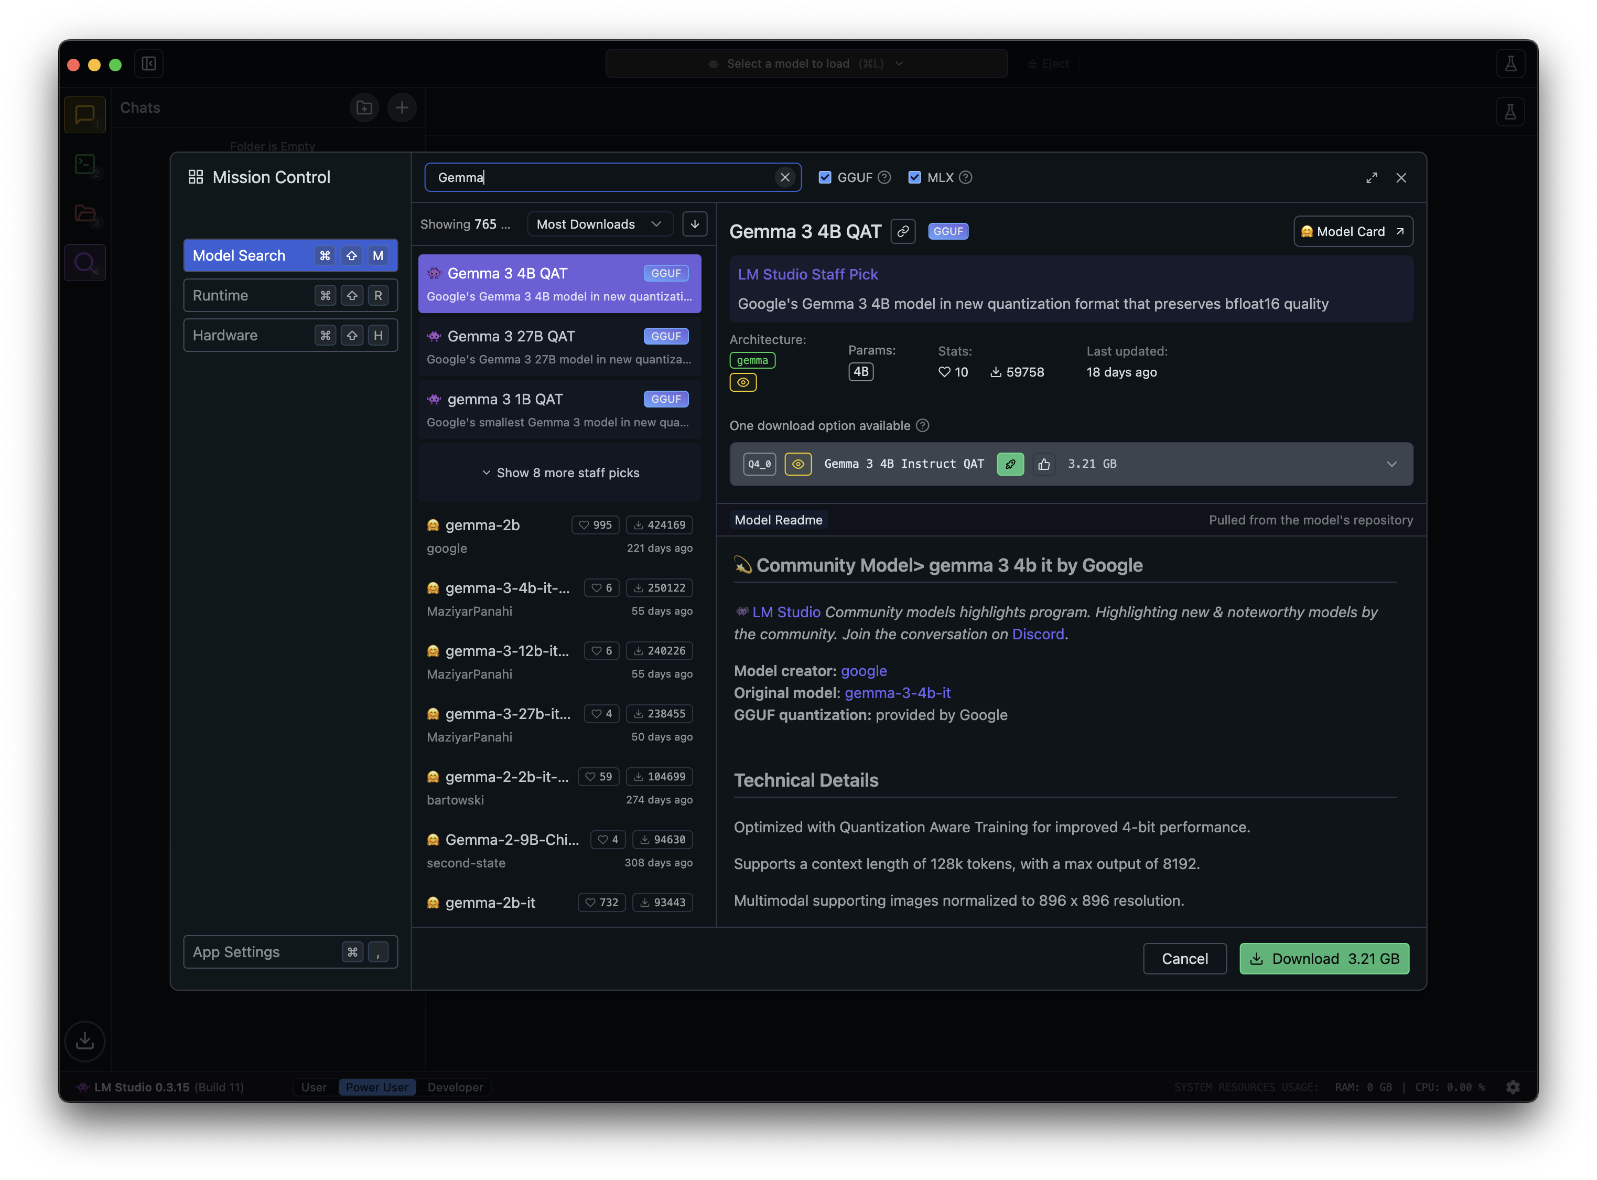Select Gemma 3 4B QAT staff pick
Image resolution: width=1597 pixels, height=1180 pixels.
560,284
